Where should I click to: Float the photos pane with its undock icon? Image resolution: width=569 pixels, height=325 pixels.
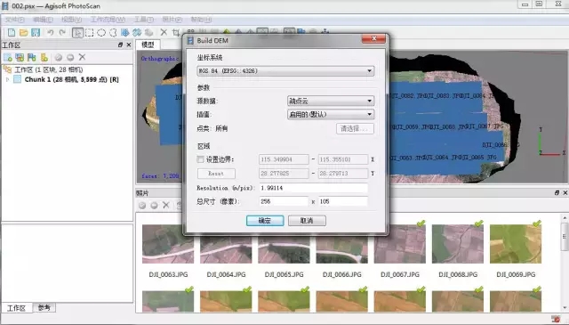coord(557,192)
